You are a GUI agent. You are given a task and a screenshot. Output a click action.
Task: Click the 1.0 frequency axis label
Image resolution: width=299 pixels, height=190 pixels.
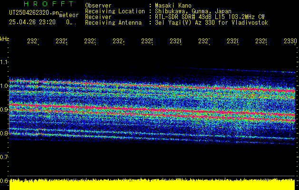coord(4,86)
